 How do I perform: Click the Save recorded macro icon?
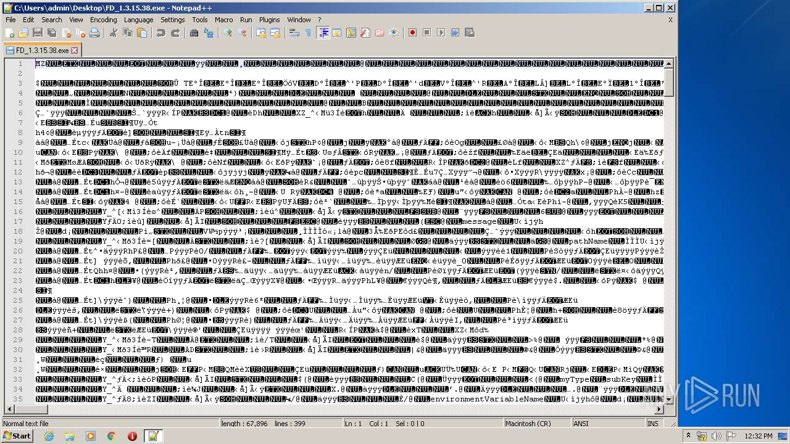469,33
